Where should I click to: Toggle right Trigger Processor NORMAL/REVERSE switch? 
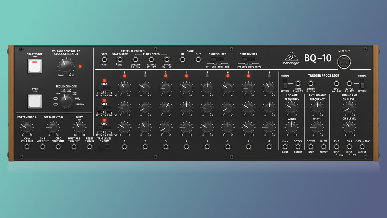pyautogui.click(x=362, y=84)
